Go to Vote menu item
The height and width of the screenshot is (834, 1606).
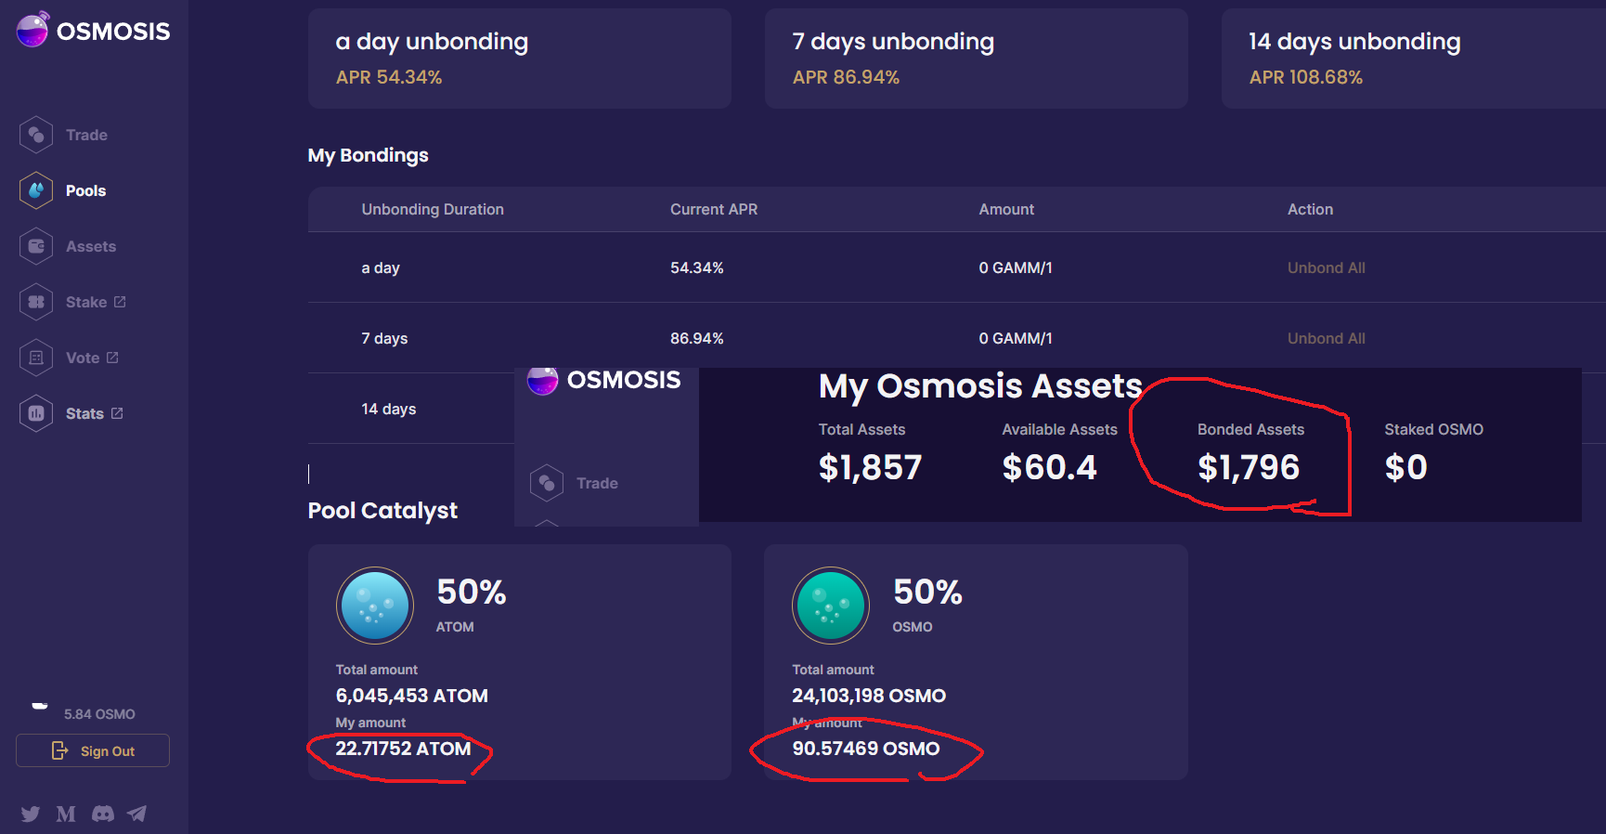click(83, 358)
